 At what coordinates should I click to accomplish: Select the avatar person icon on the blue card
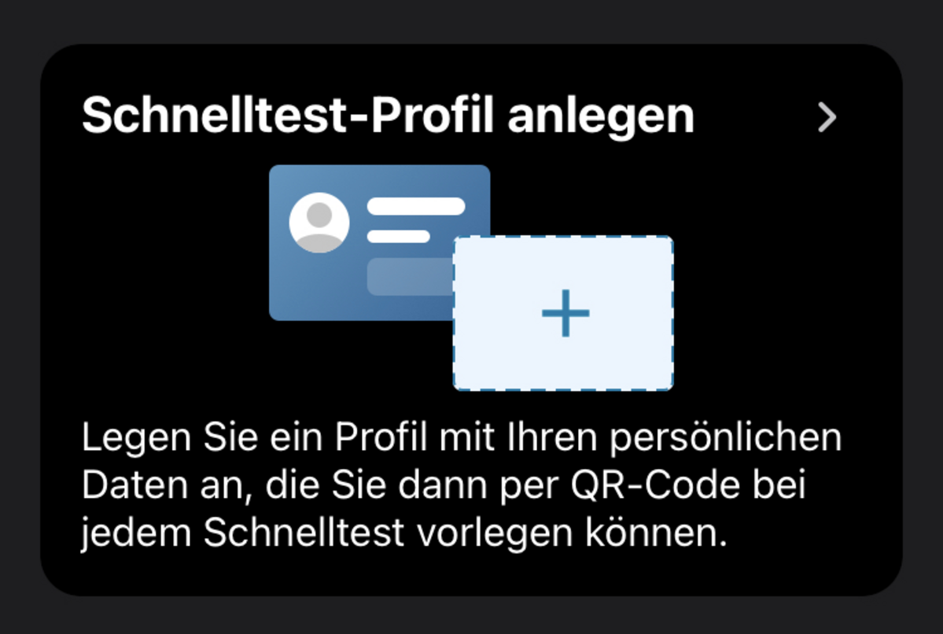319,222
